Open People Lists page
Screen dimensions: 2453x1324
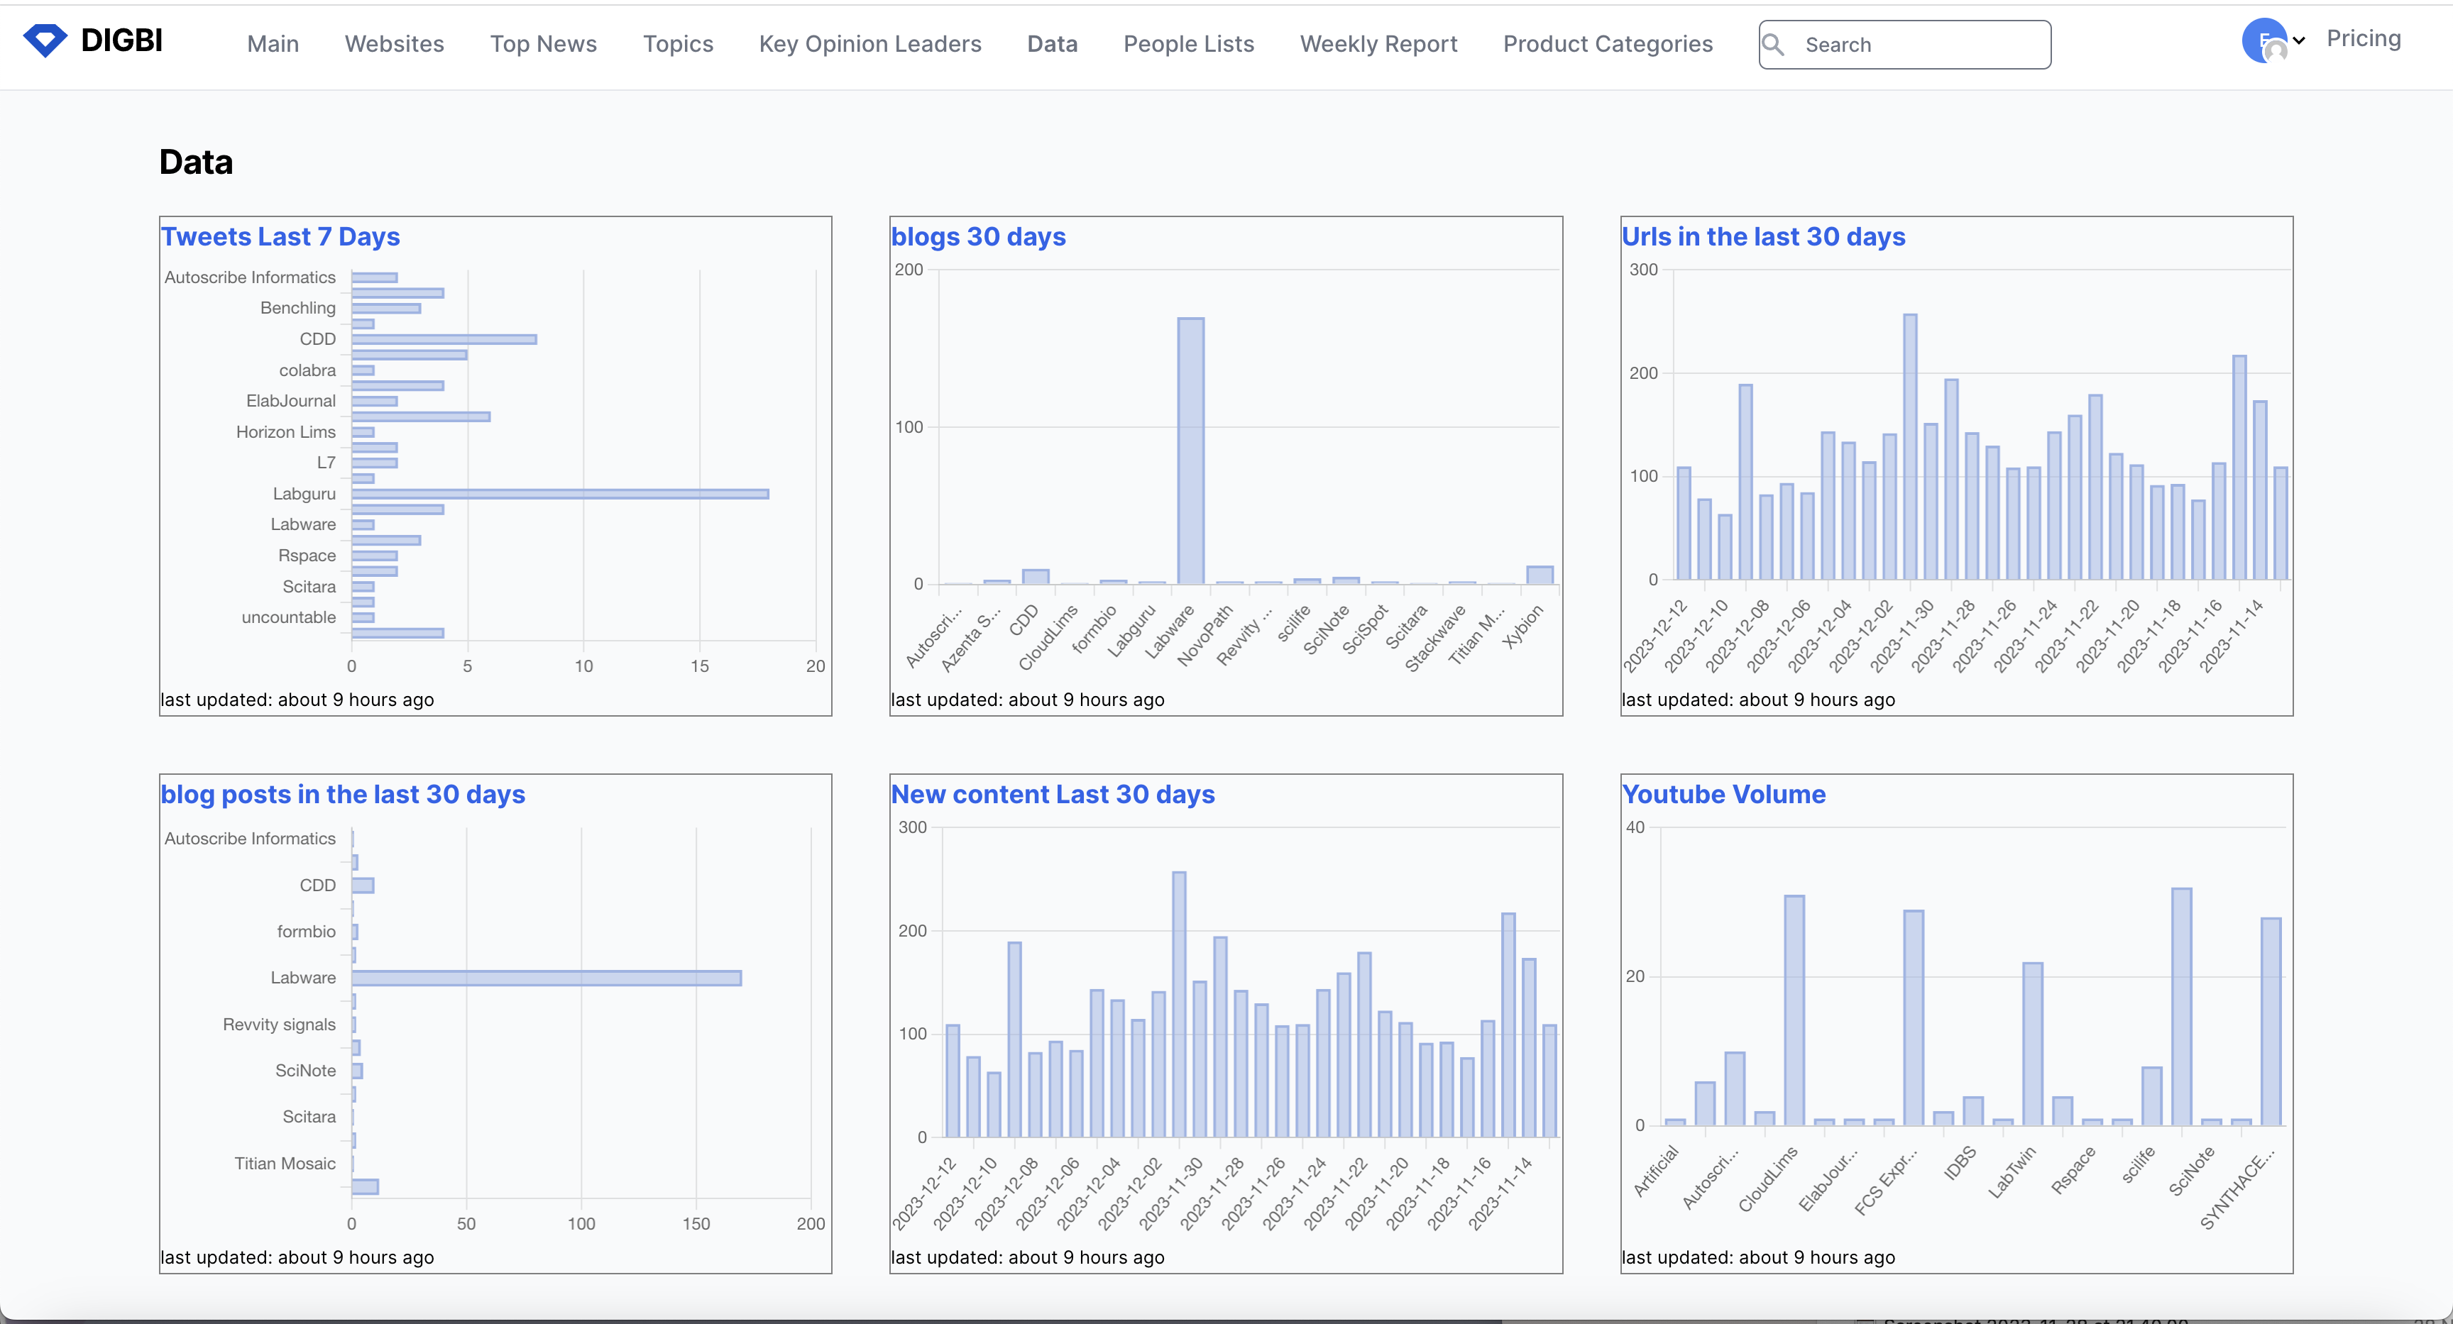1188,44
